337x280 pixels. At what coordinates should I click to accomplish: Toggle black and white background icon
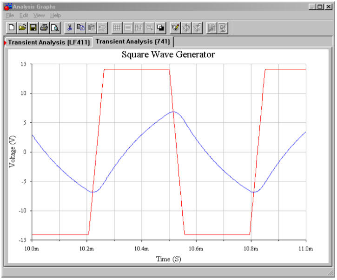pyautogui.click(x=160, y=28)
